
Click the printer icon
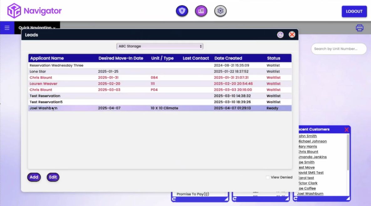[359, 28]
